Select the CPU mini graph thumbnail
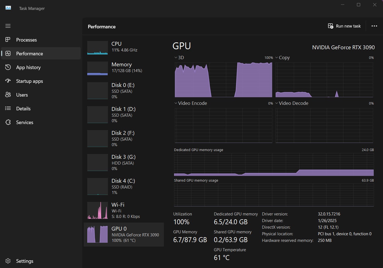 (97, 48)
